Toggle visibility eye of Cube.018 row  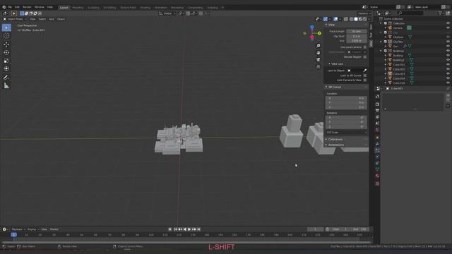pyautogui.click(x=448, y=83)
